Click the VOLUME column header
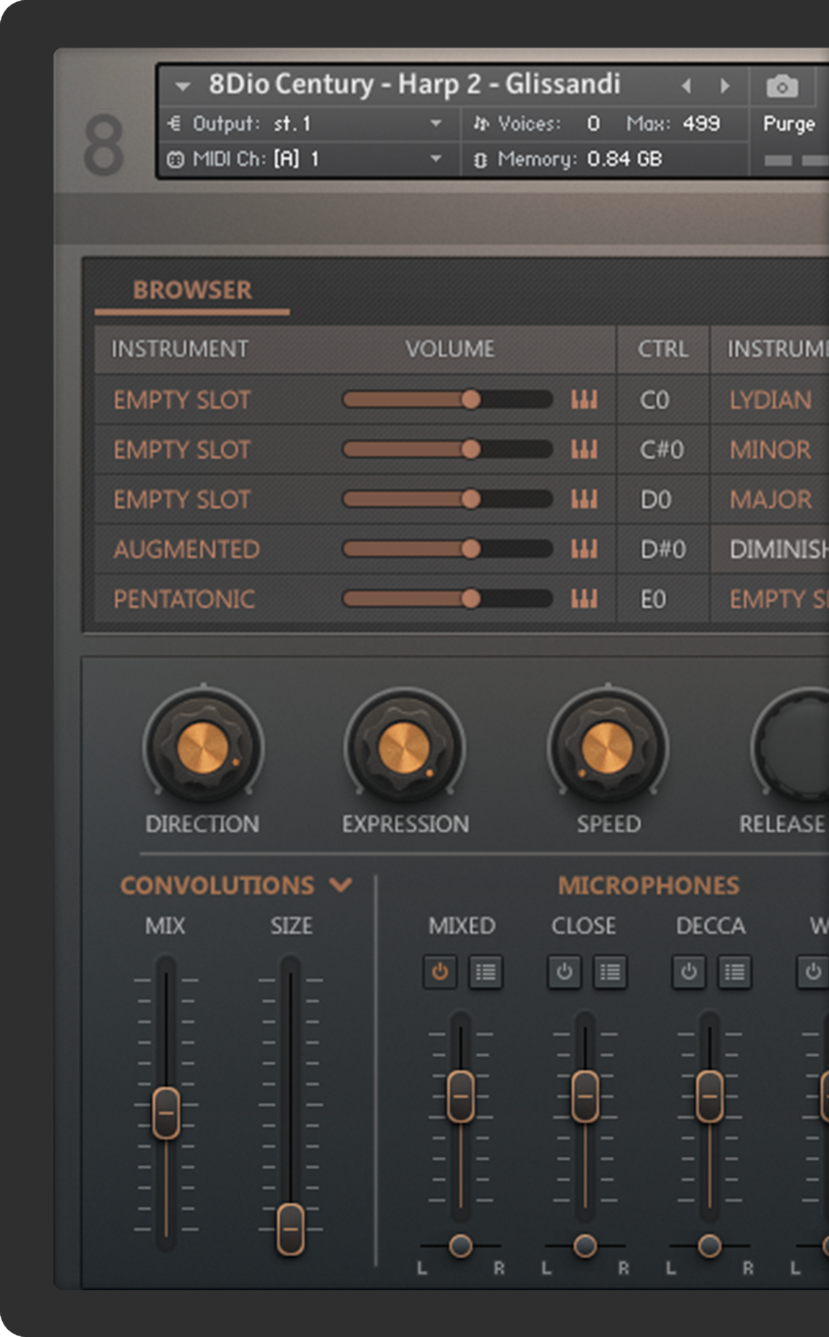This screenshot has height=1337, width=829. pos(450,348)
